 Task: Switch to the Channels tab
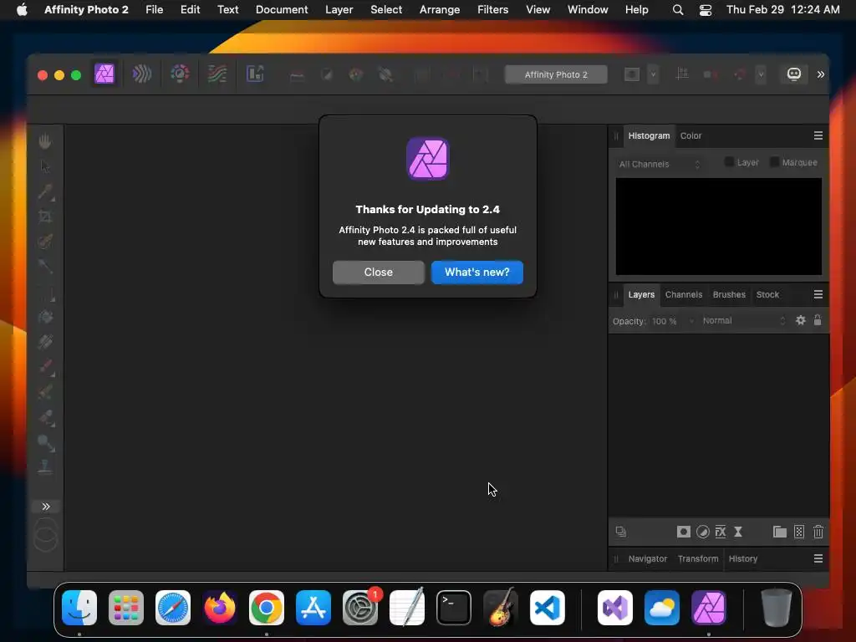point(684,294)
